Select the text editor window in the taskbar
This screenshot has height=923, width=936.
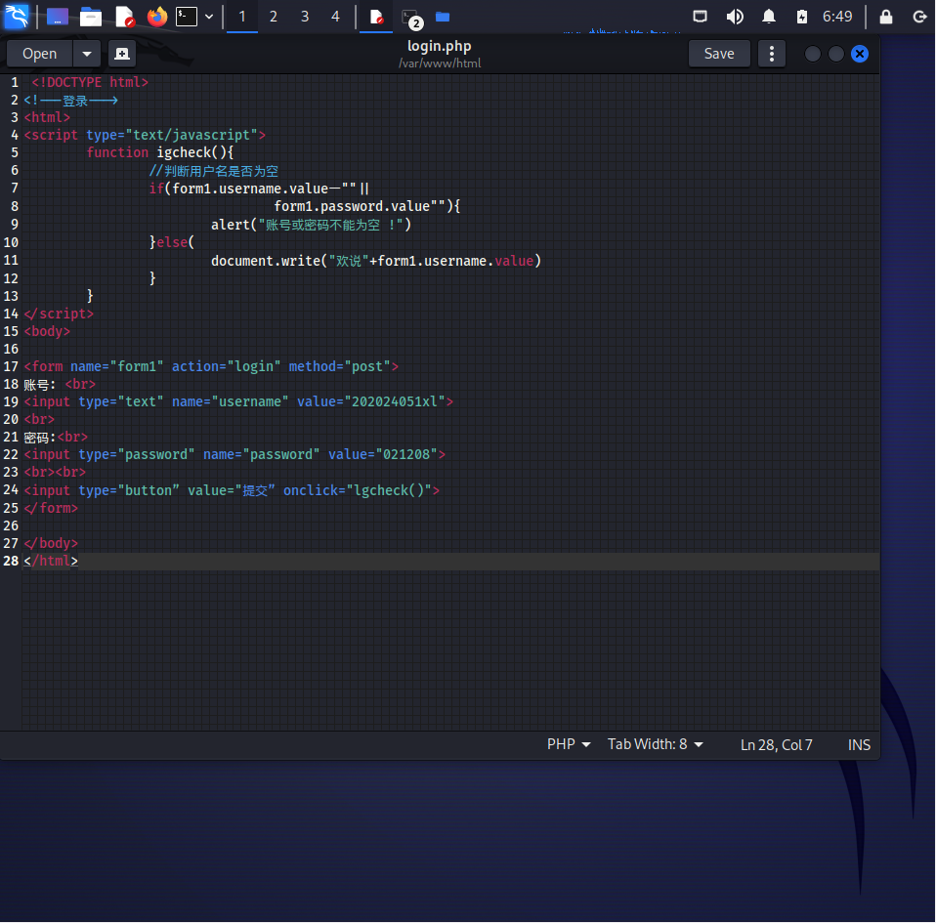point(376,17)
